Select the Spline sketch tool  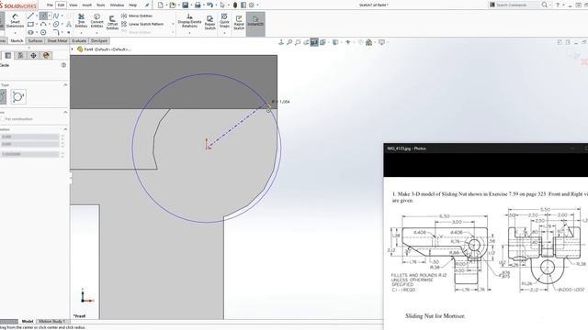[x=56, y=16]
